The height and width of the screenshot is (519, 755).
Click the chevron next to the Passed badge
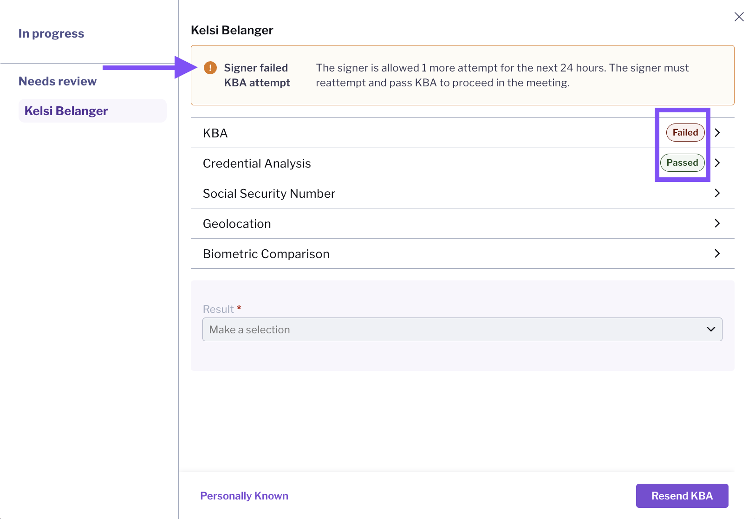point(717,163)
